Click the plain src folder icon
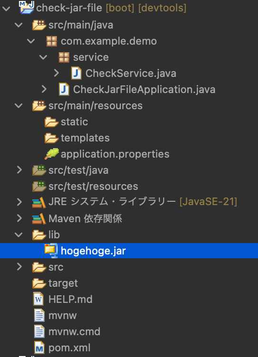This screenshot has height=357, width=258. pos(39,267)
